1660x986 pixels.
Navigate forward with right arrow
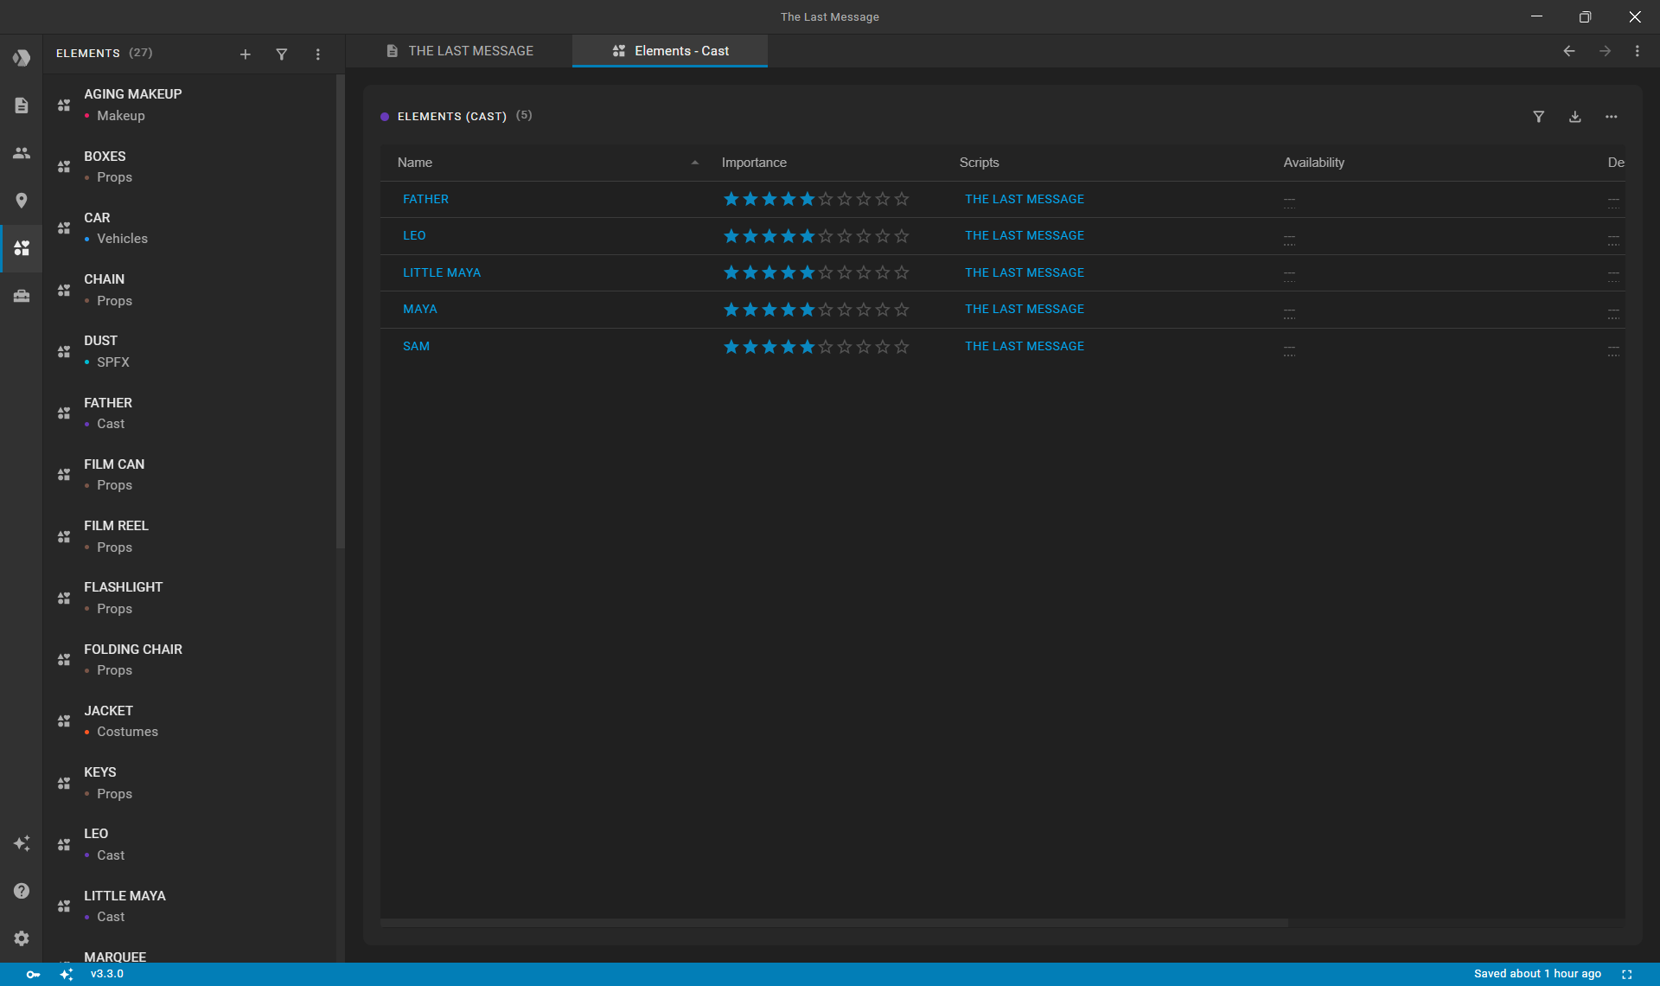coord(1606,51)
